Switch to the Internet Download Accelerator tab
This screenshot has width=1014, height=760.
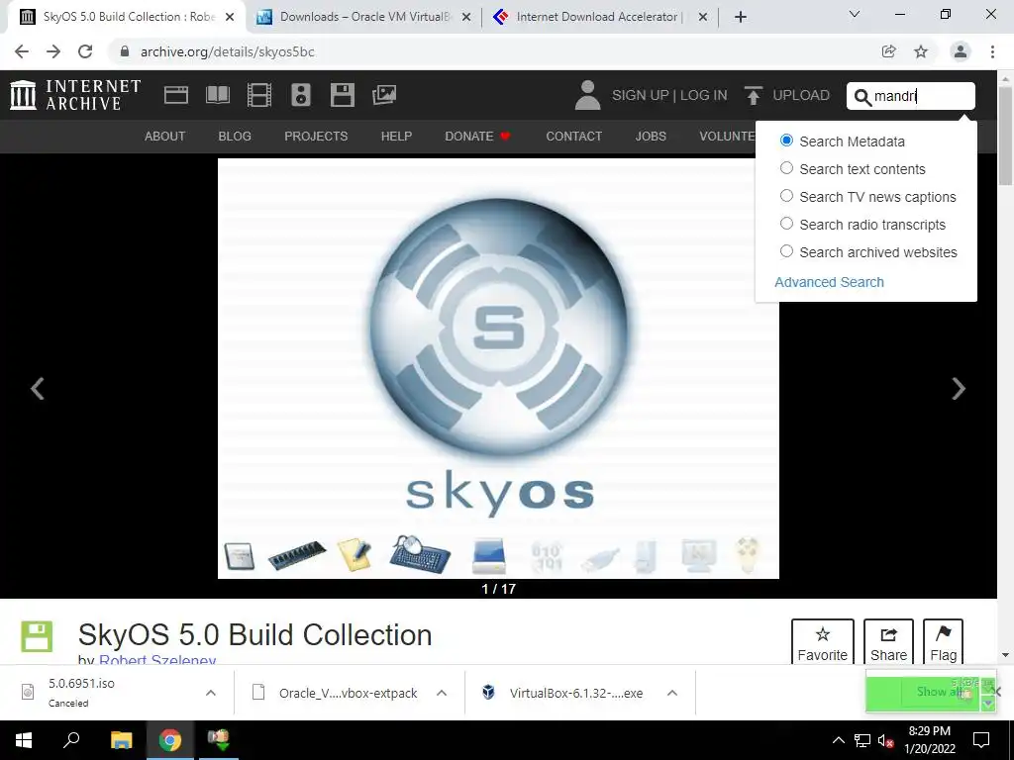(x=600, y=17)
